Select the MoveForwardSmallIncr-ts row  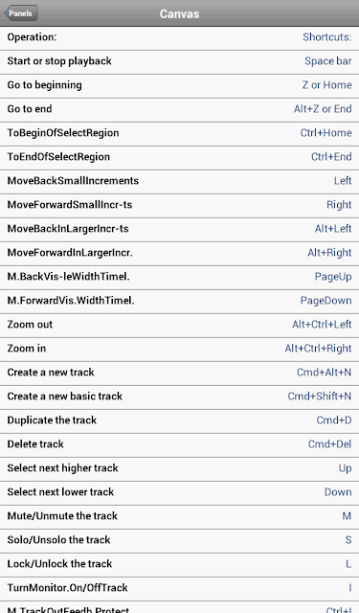(x=179, y=205)
